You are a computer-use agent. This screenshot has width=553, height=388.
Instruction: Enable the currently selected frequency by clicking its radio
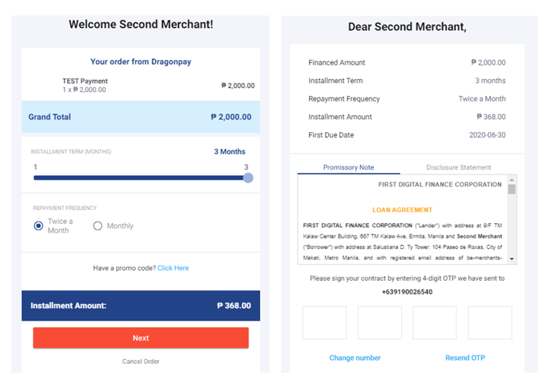pos(38,226)
